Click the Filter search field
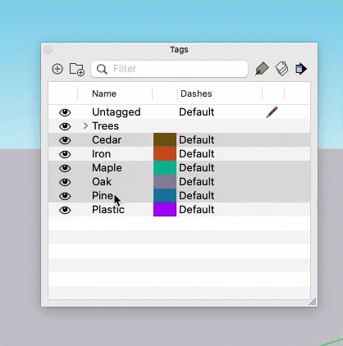Image resolution: width=343 pixels, height=346 pixels. click(170, 69)
